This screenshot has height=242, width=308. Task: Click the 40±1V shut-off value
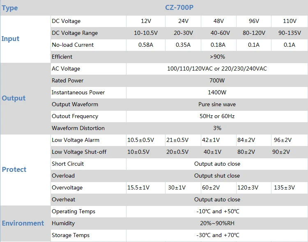[x=213, y=152]
